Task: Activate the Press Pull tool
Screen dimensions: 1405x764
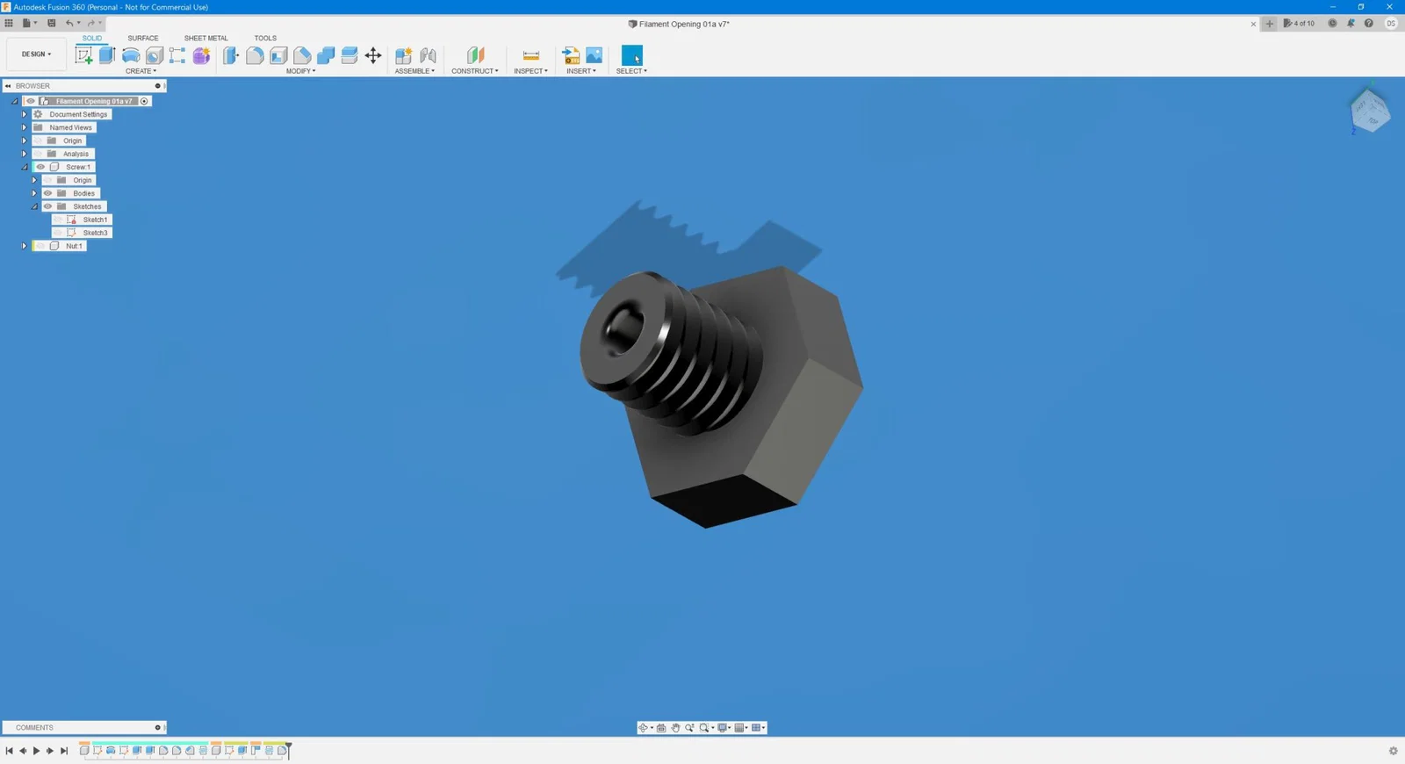Action: coord(231,55)
